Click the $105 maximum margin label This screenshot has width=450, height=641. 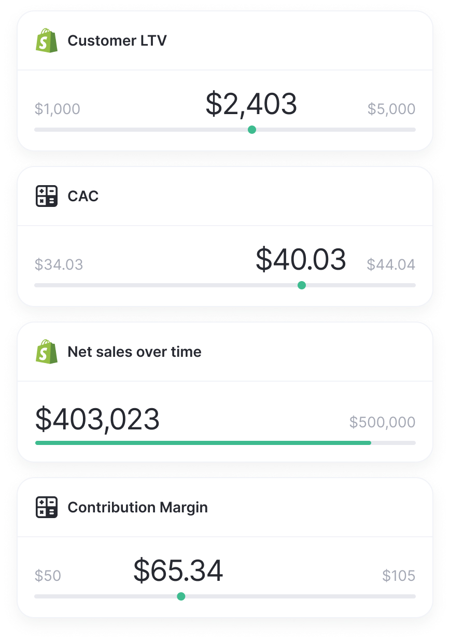point(399,576)
